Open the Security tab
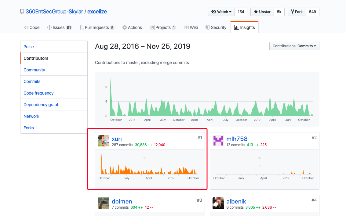The height and width of the screenshot is (216, 346). (x=216, y=27)
